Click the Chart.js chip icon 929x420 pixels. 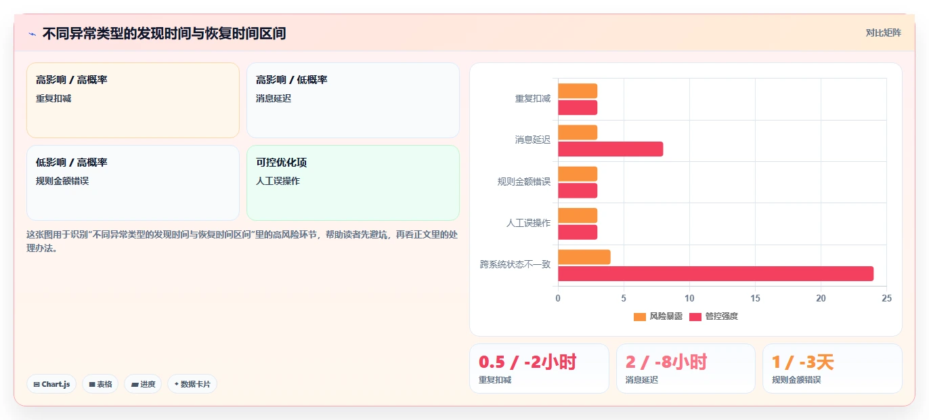(37, 385)
